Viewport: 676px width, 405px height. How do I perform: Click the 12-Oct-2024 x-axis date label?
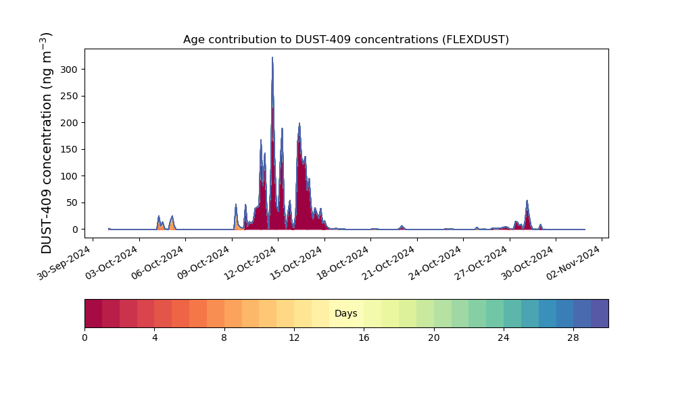click(x=250, y=263)
